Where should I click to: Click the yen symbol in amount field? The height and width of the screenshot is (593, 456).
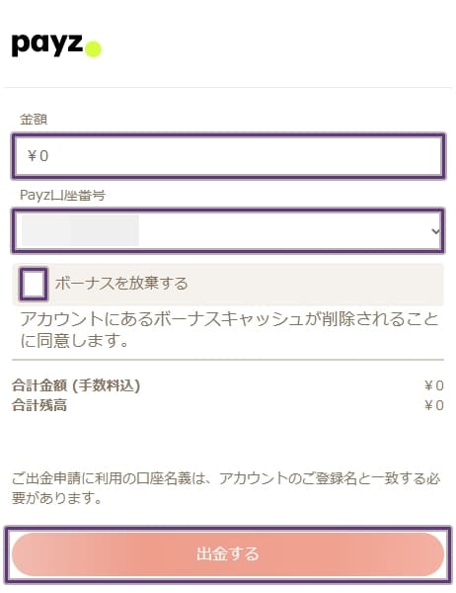32,156
